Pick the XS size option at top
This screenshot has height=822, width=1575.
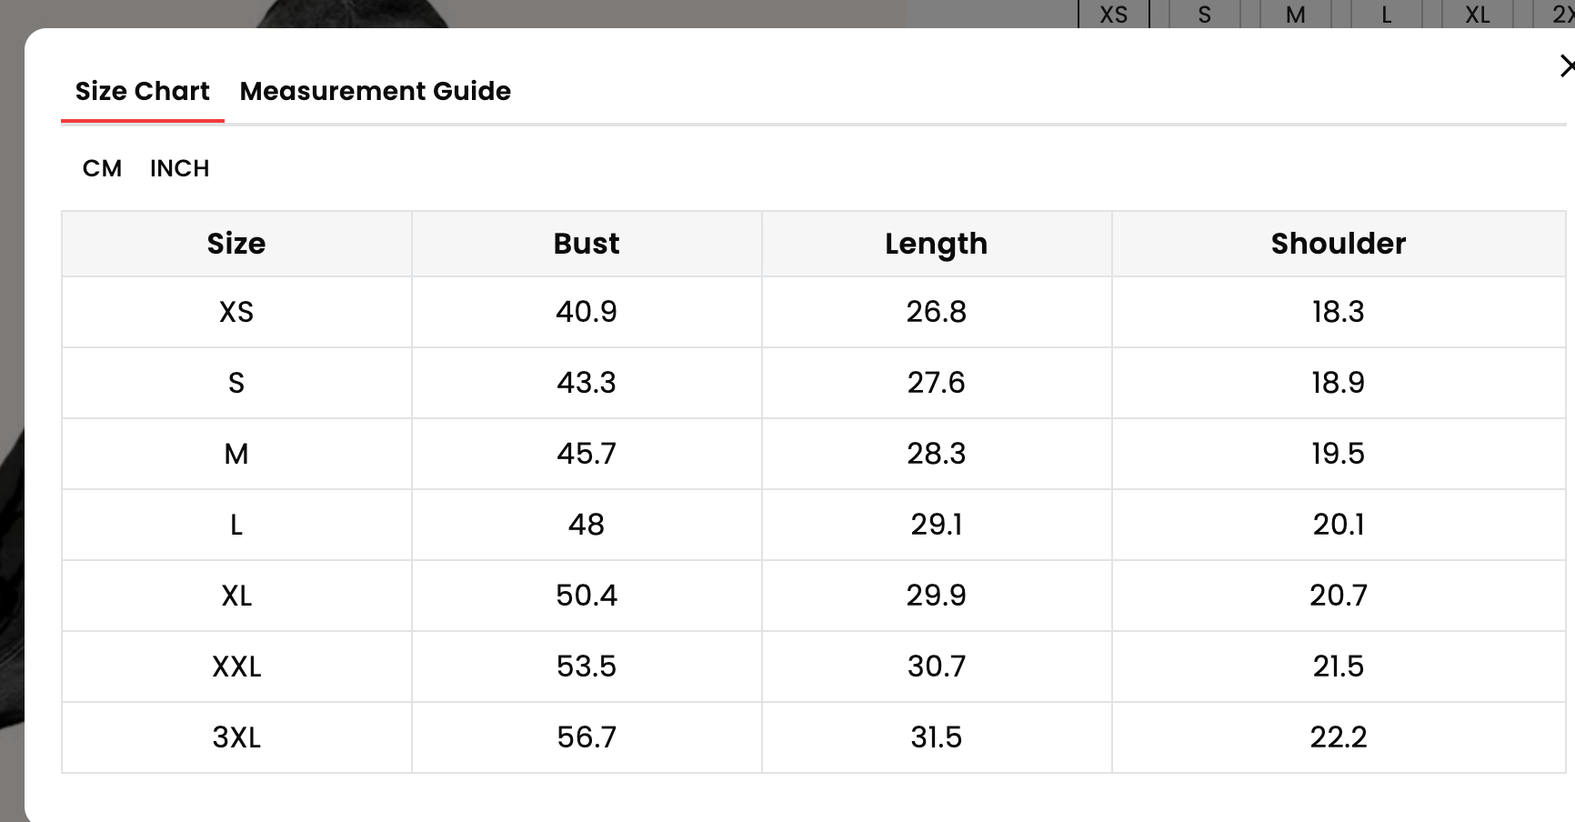[x=1113, y=15]
